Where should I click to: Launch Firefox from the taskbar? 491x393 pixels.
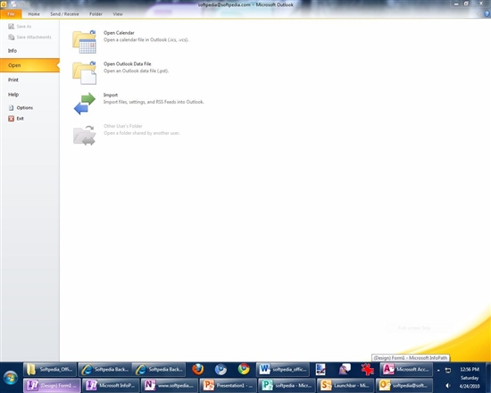(x=198, y=369)
